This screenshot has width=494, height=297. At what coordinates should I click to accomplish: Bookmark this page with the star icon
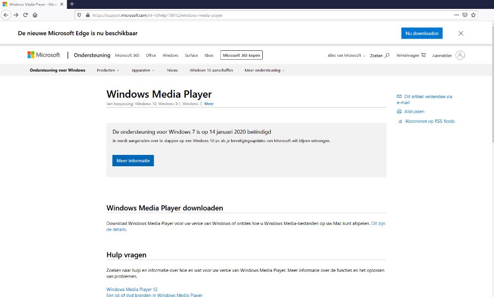[473, 15]
